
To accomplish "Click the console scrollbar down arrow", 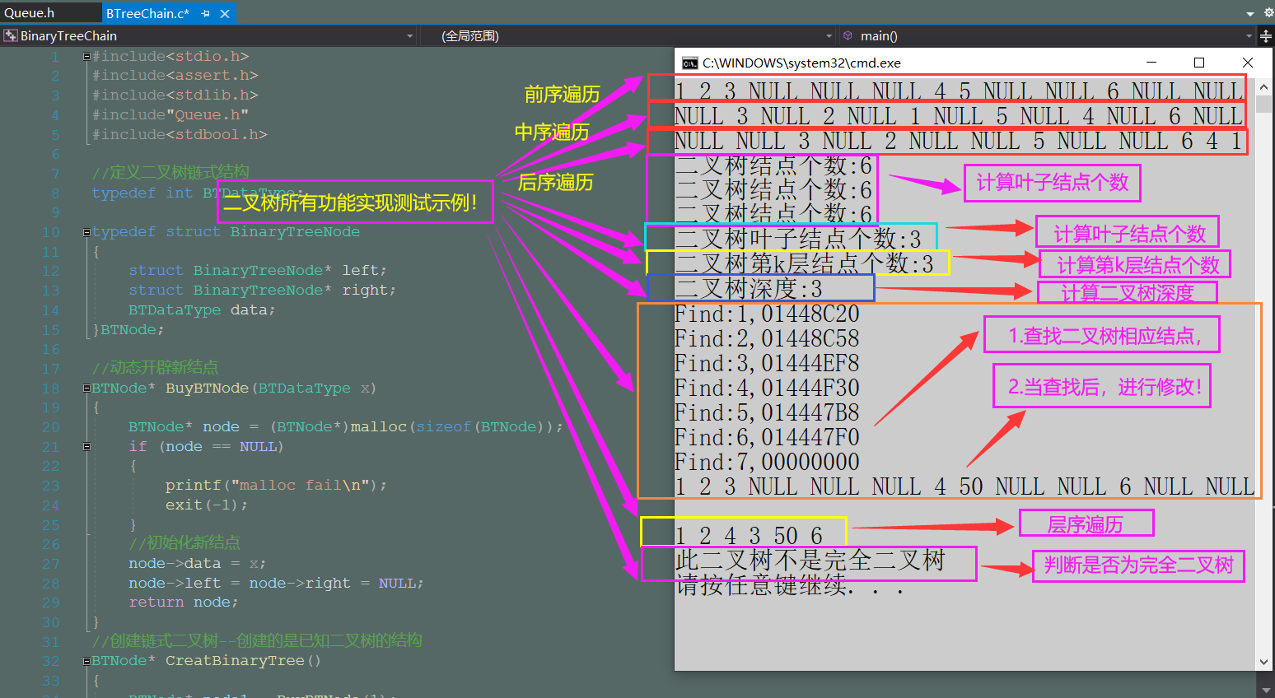I will 1264,662.
